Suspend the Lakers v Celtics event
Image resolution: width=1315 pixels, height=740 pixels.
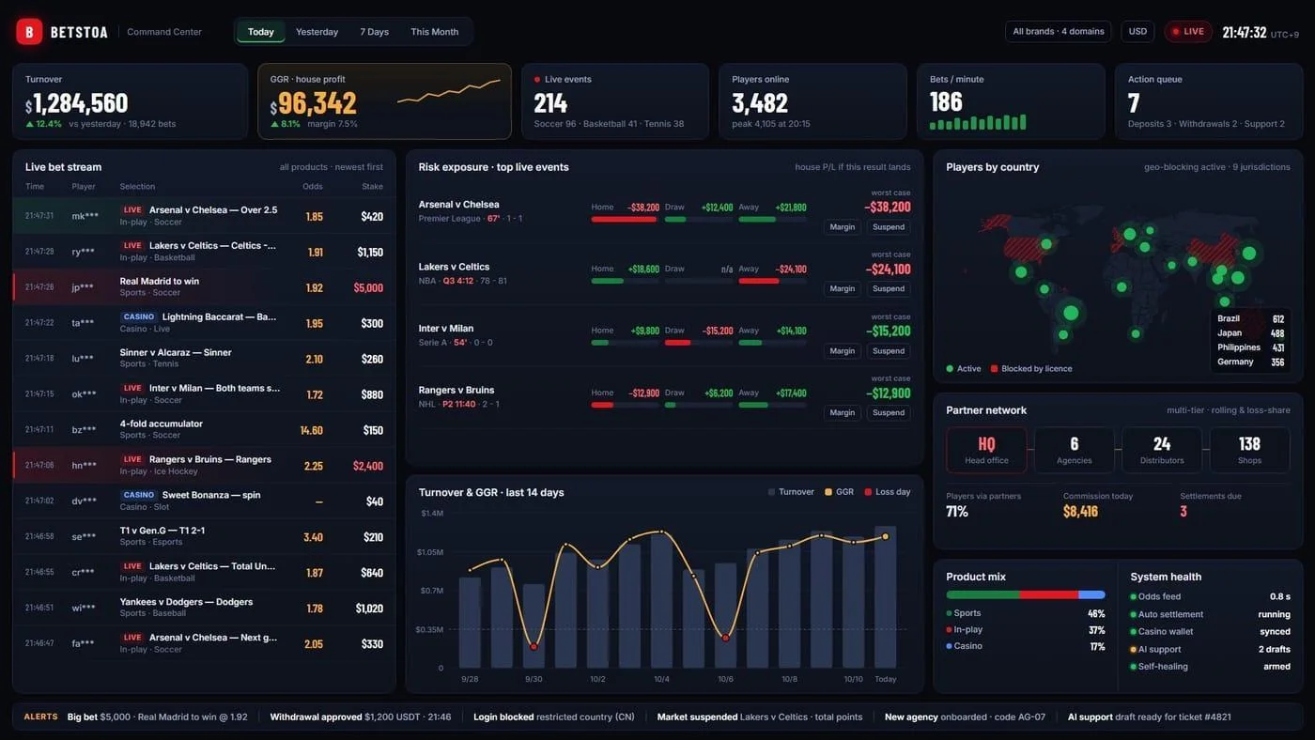[x=888, y=288]
